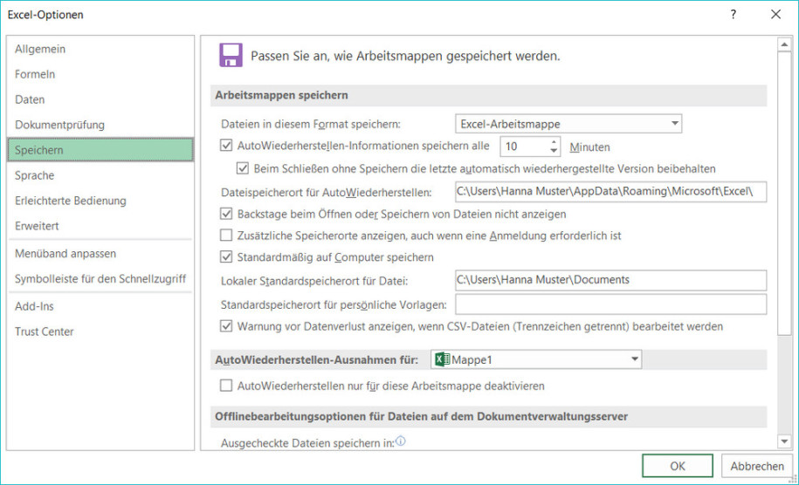Decrease the minutes spinner value
The height and width of the screenshot is (485, 799).
coord(554,151)
